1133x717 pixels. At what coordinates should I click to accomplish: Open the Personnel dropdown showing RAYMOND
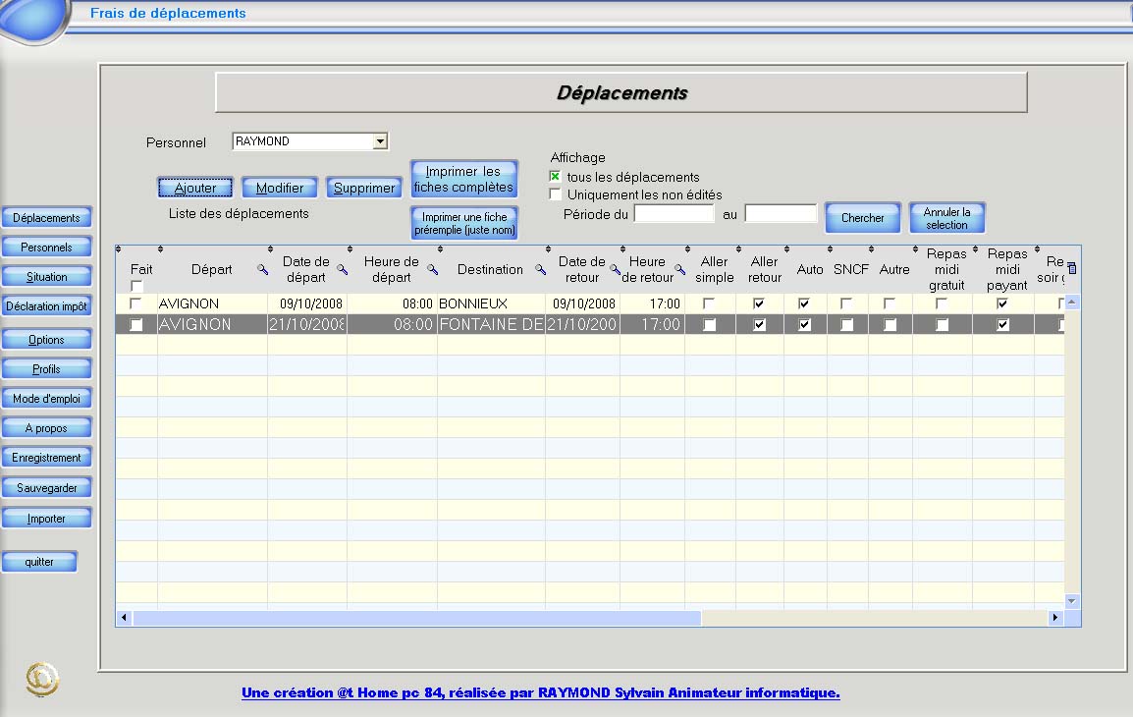(x=380, y=141)
